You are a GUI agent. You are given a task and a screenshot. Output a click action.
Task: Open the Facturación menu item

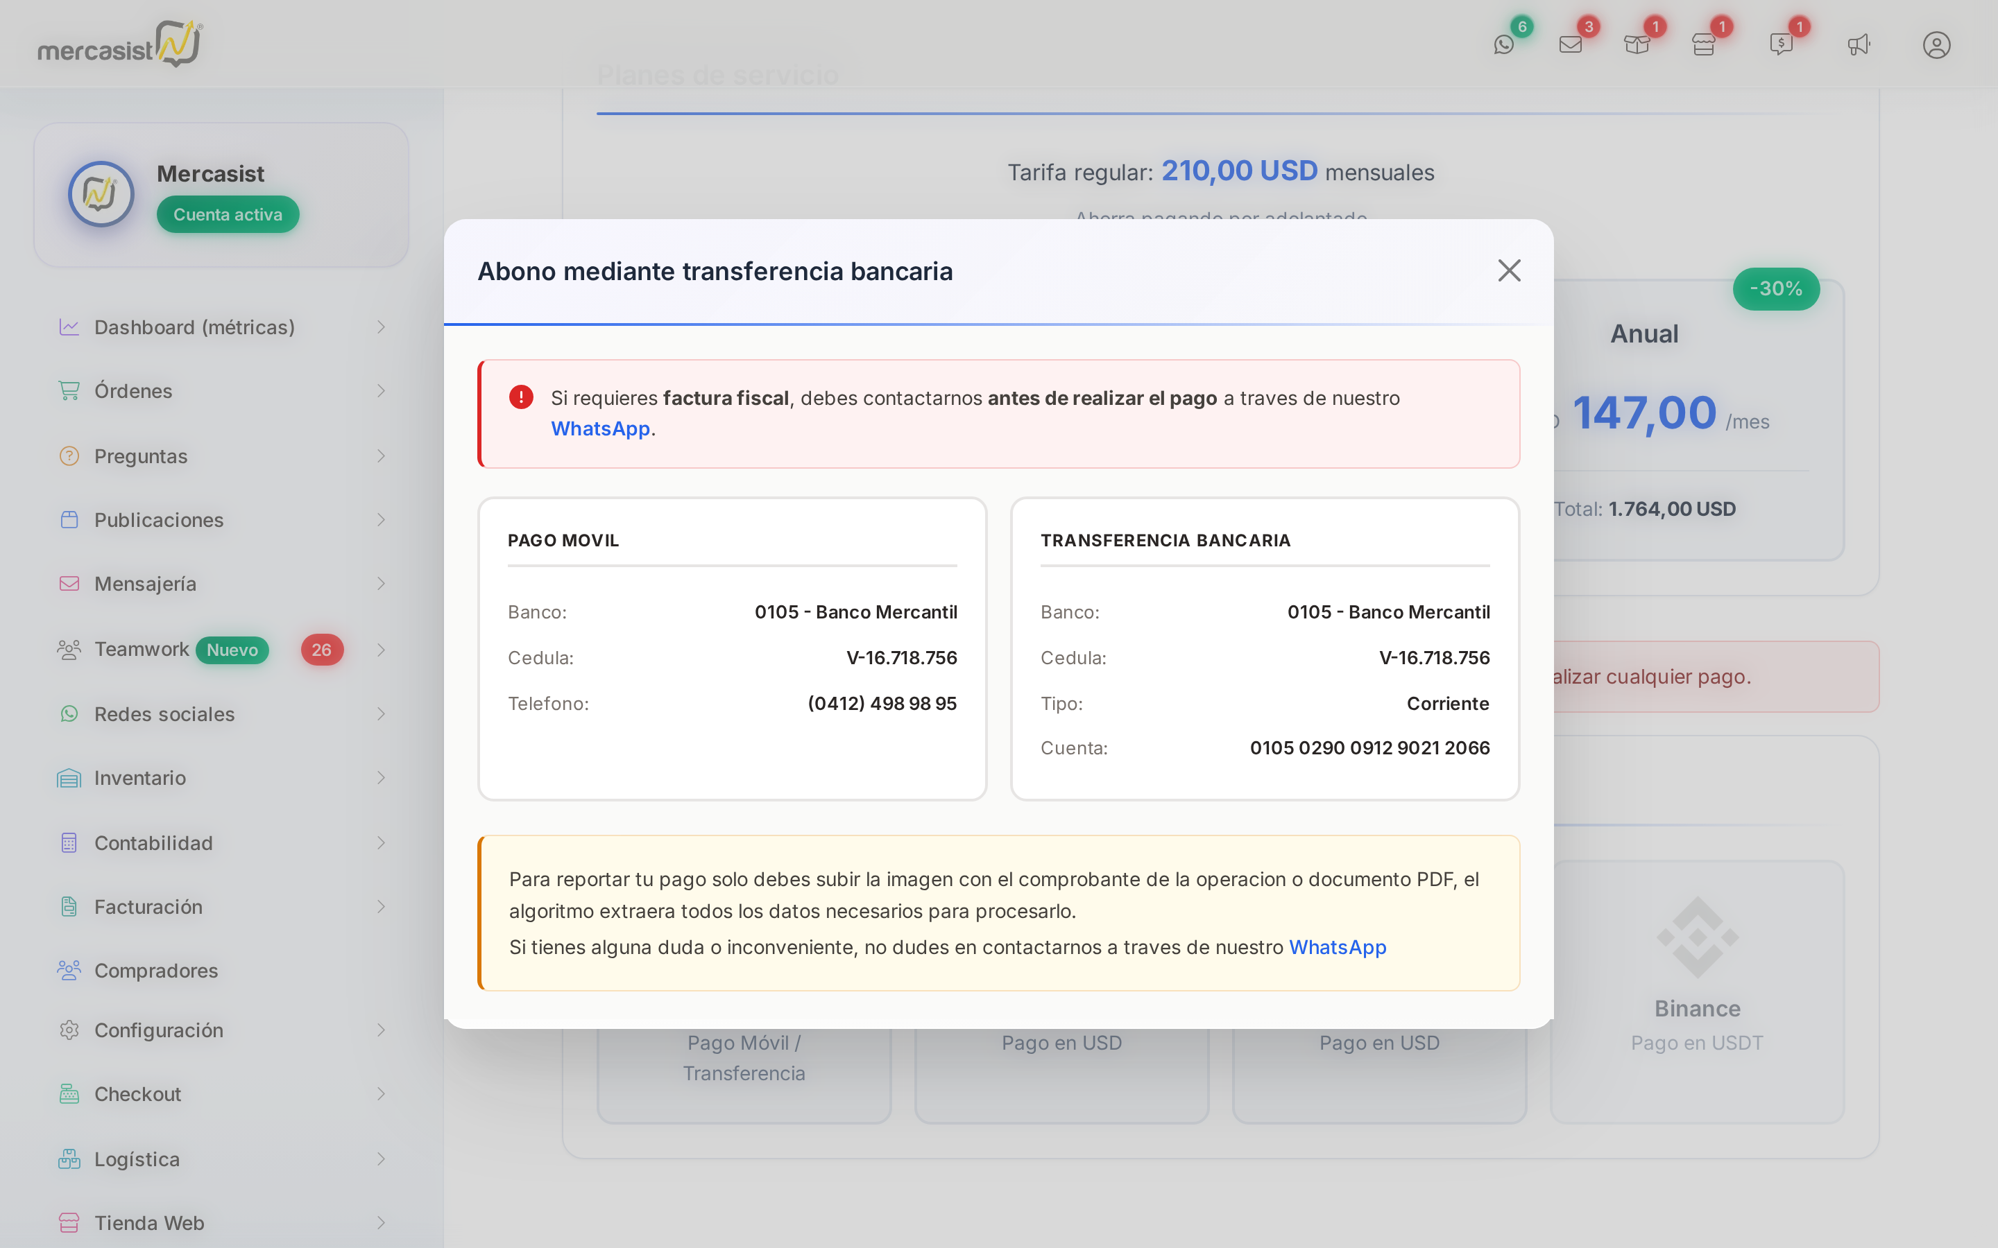tap(221, 906)
